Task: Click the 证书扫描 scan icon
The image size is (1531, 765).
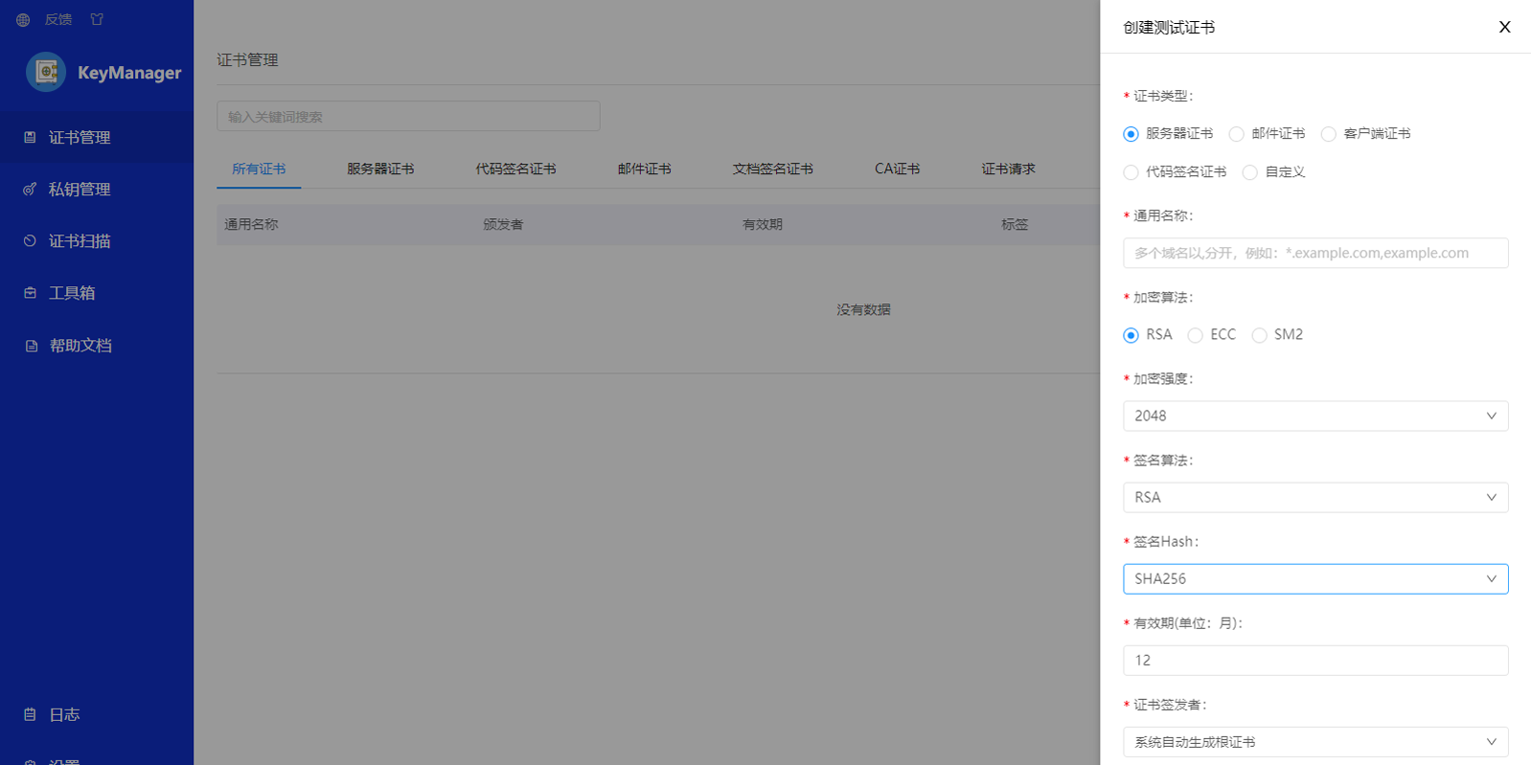Action: click(30, 240)
